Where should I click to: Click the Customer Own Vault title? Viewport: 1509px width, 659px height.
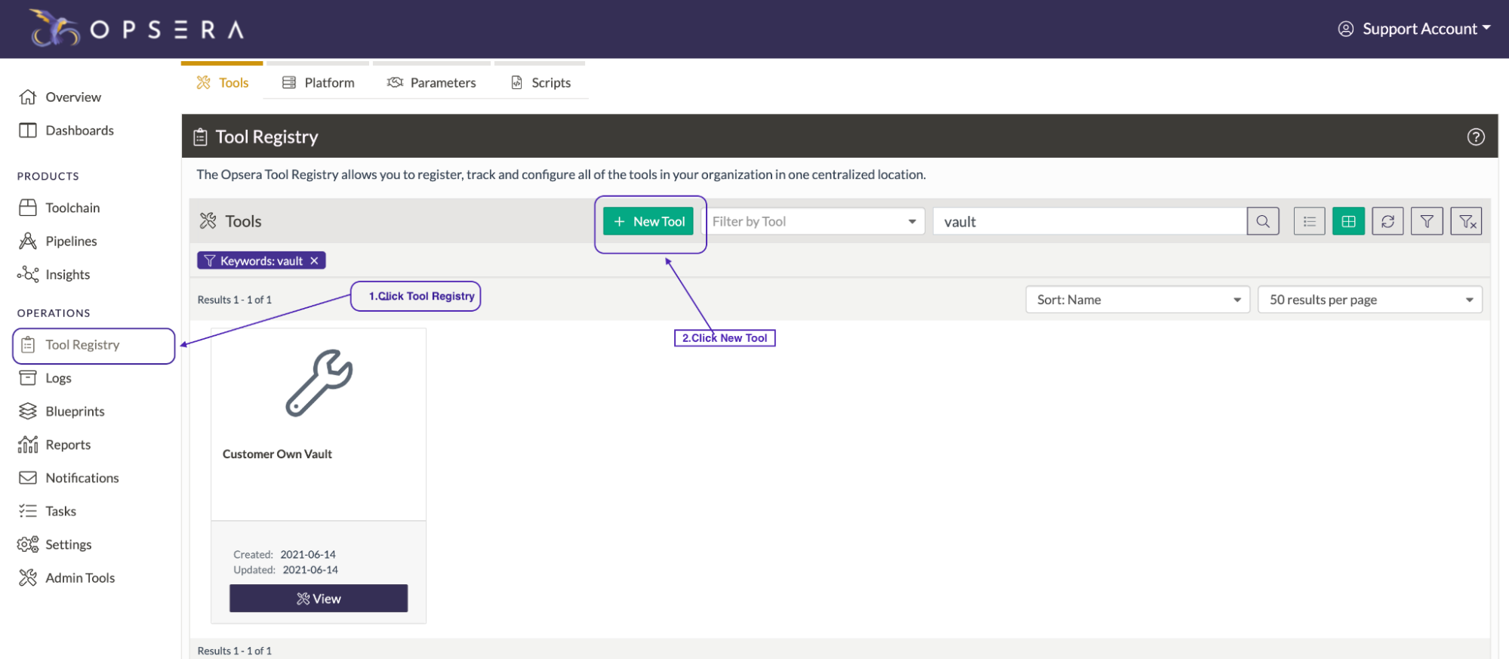pyautogui.click(x=277, y=454)
